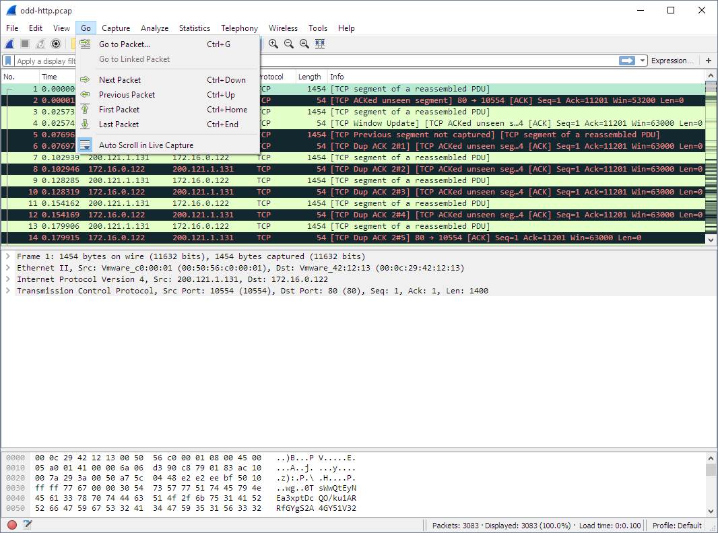Click First Packet in the Go menu

(119, 109)
